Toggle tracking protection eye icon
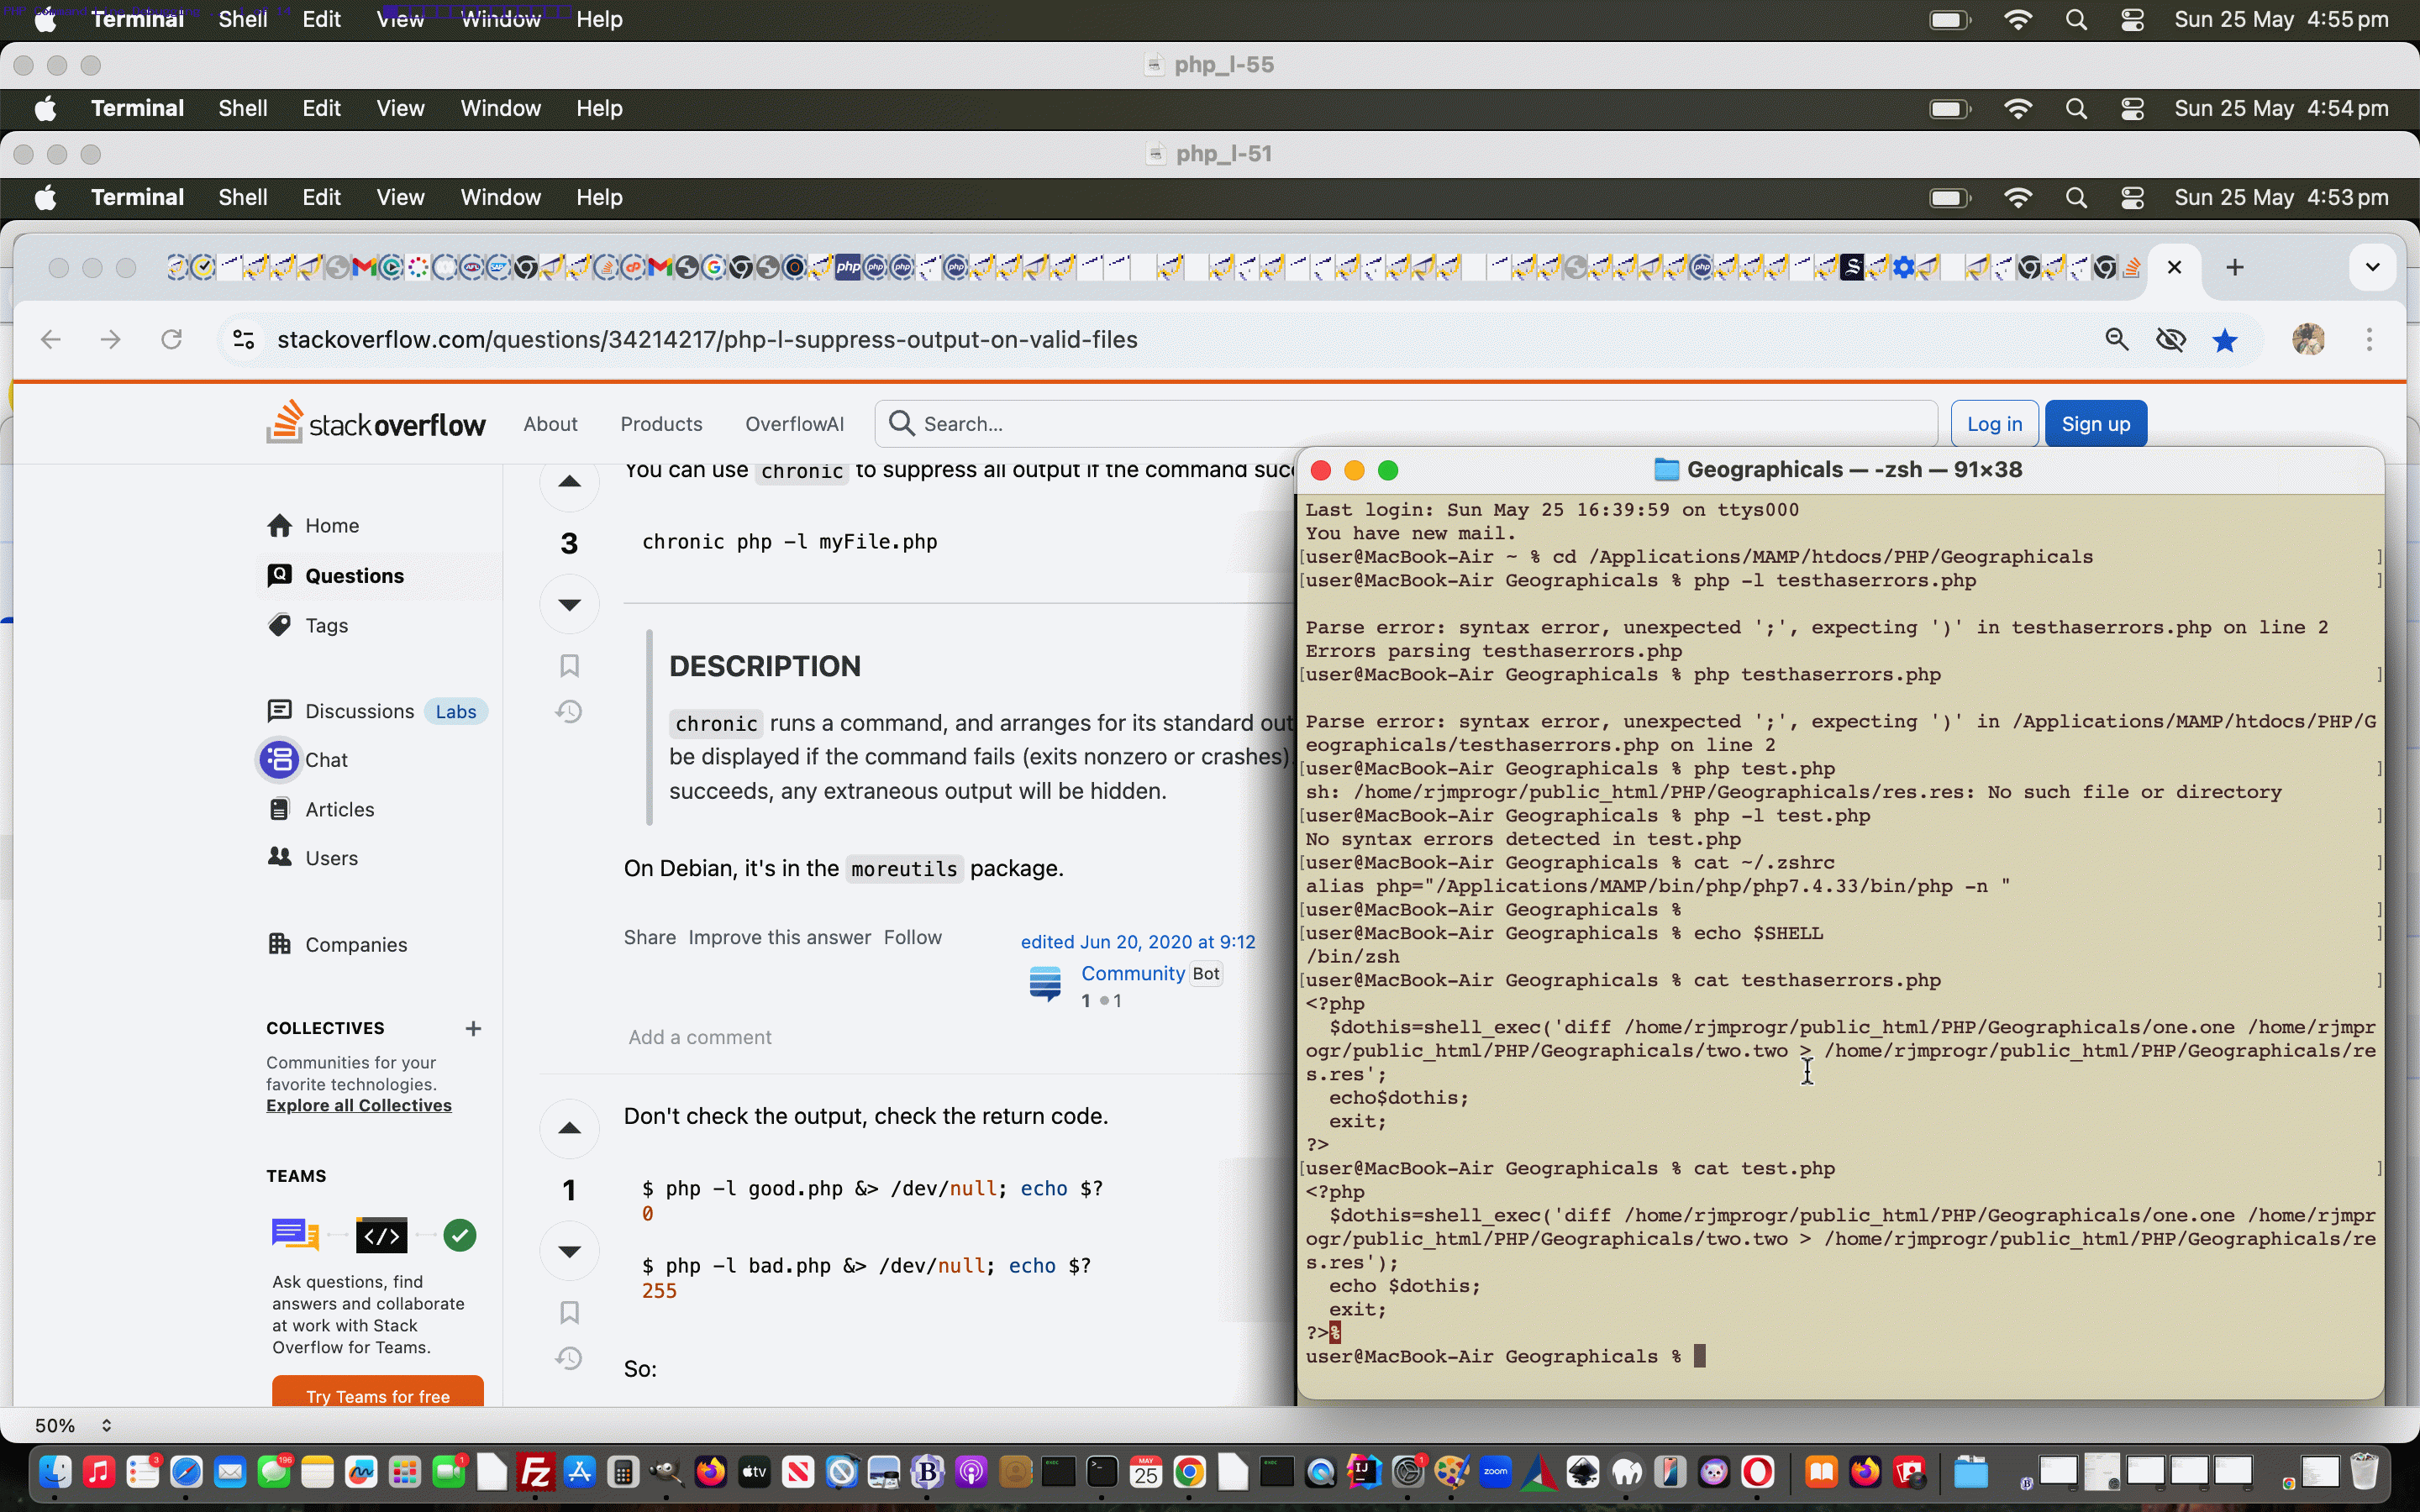 click(x=2171, y=340)
